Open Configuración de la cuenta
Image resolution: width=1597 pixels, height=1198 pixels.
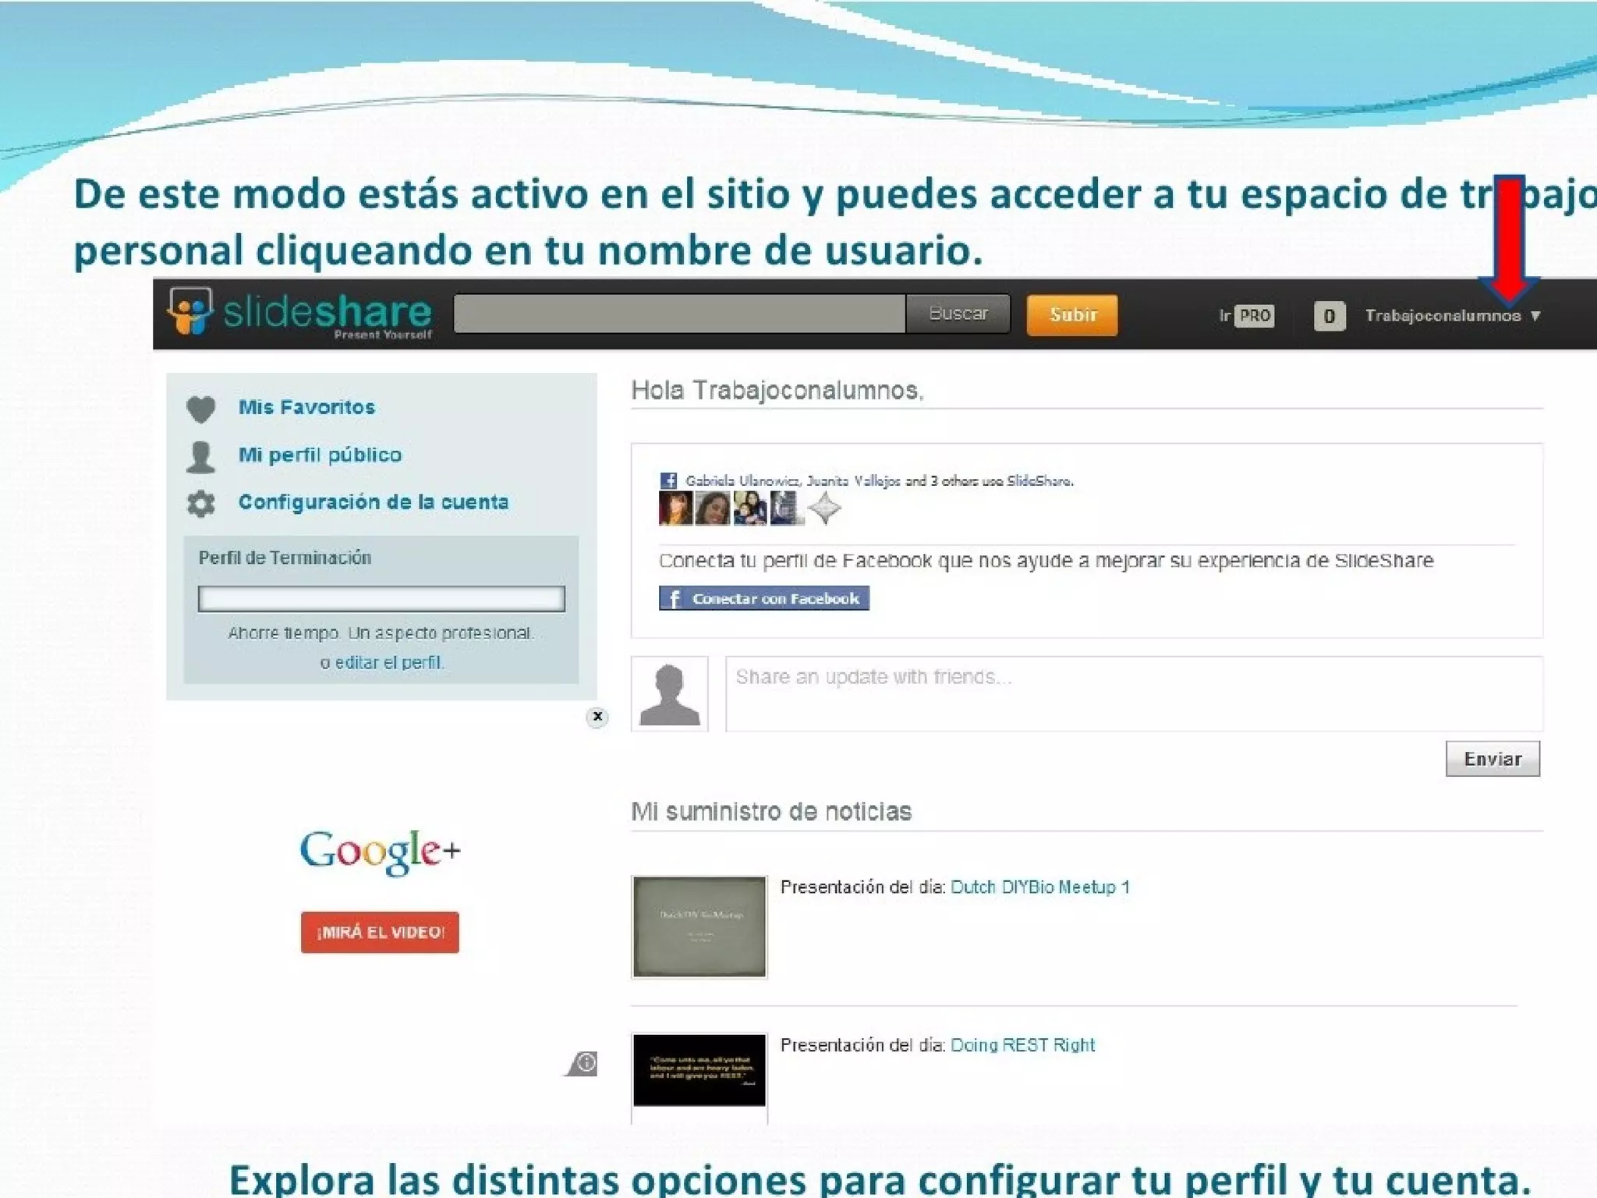[373, 502]
